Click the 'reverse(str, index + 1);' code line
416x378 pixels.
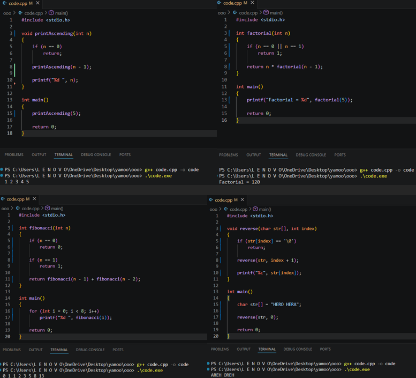tap(268, 261)
